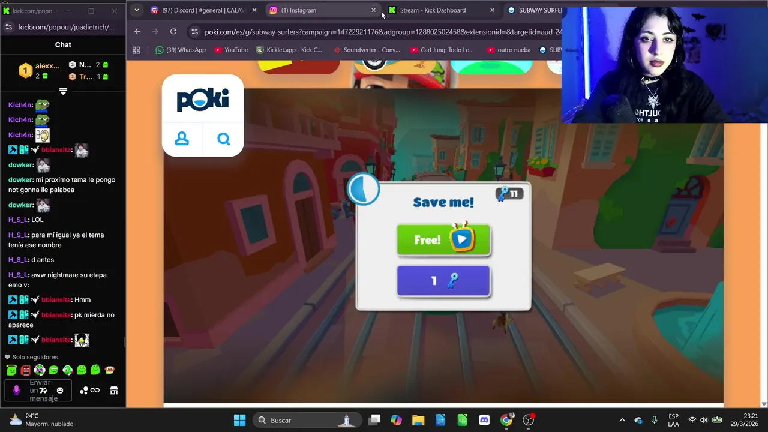The width and height of the screenshot is (768, 432).
Task: Open the Windows Start menu
Action: [239, 420]
